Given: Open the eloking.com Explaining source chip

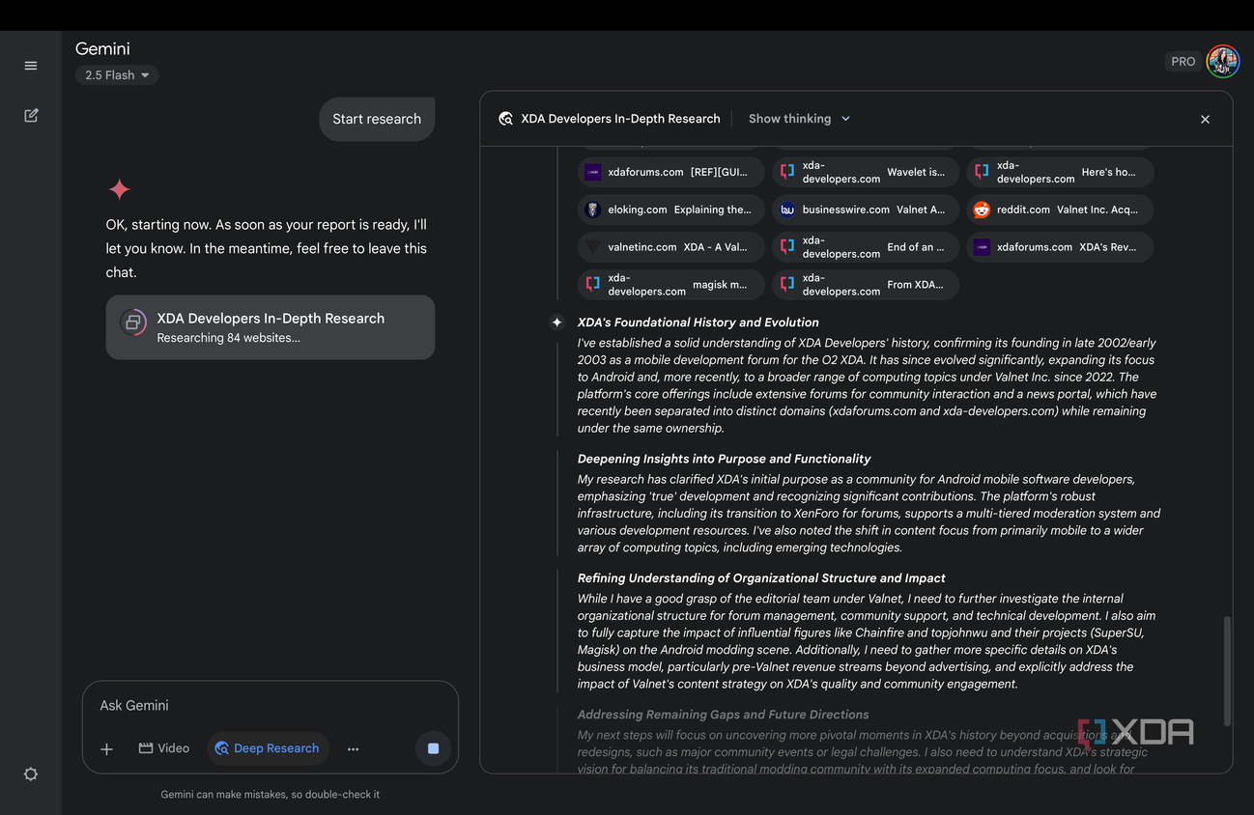Looking at the screenshot, I should pyautogui.click(x=671, y=210).
